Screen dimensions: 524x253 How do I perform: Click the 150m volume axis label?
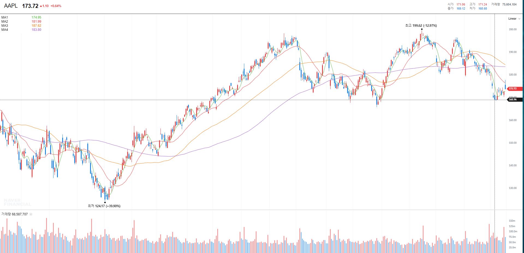512,221
